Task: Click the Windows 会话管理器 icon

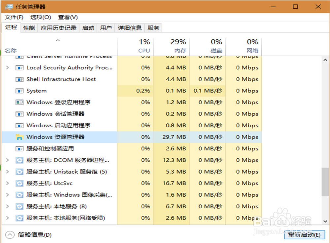Action: click(19, 114)
